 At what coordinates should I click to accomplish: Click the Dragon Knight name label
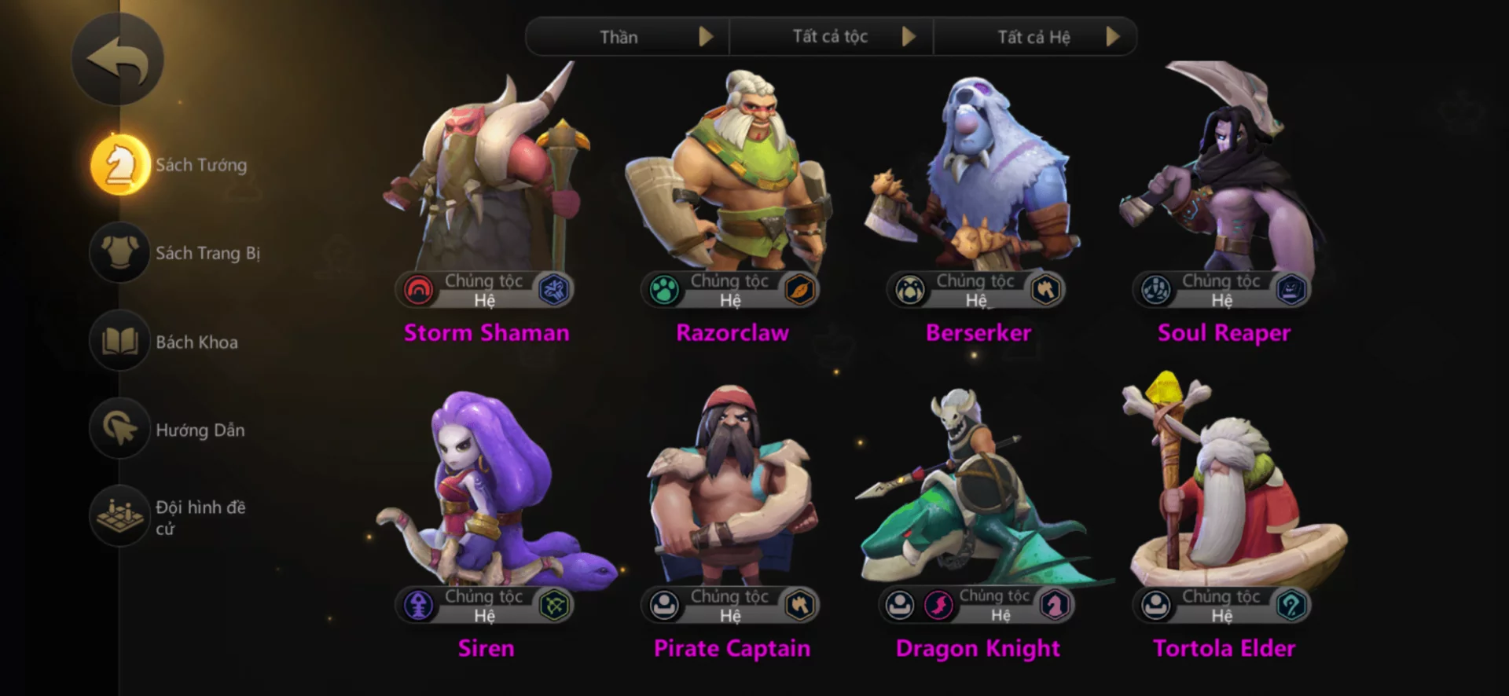click(978, 649)
